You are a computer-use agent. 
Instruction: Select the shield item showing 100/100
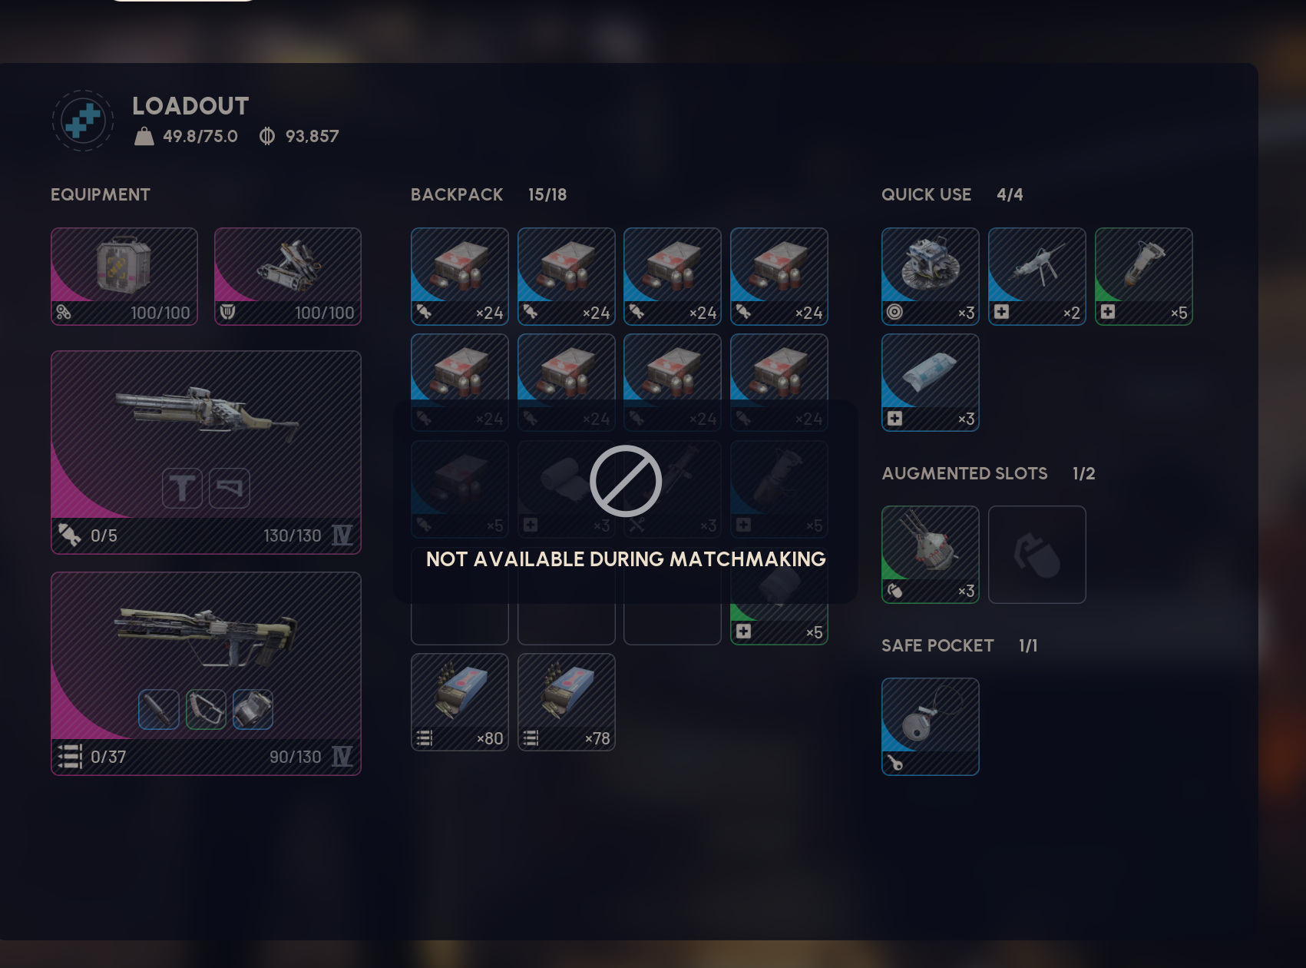coord(288,277)
